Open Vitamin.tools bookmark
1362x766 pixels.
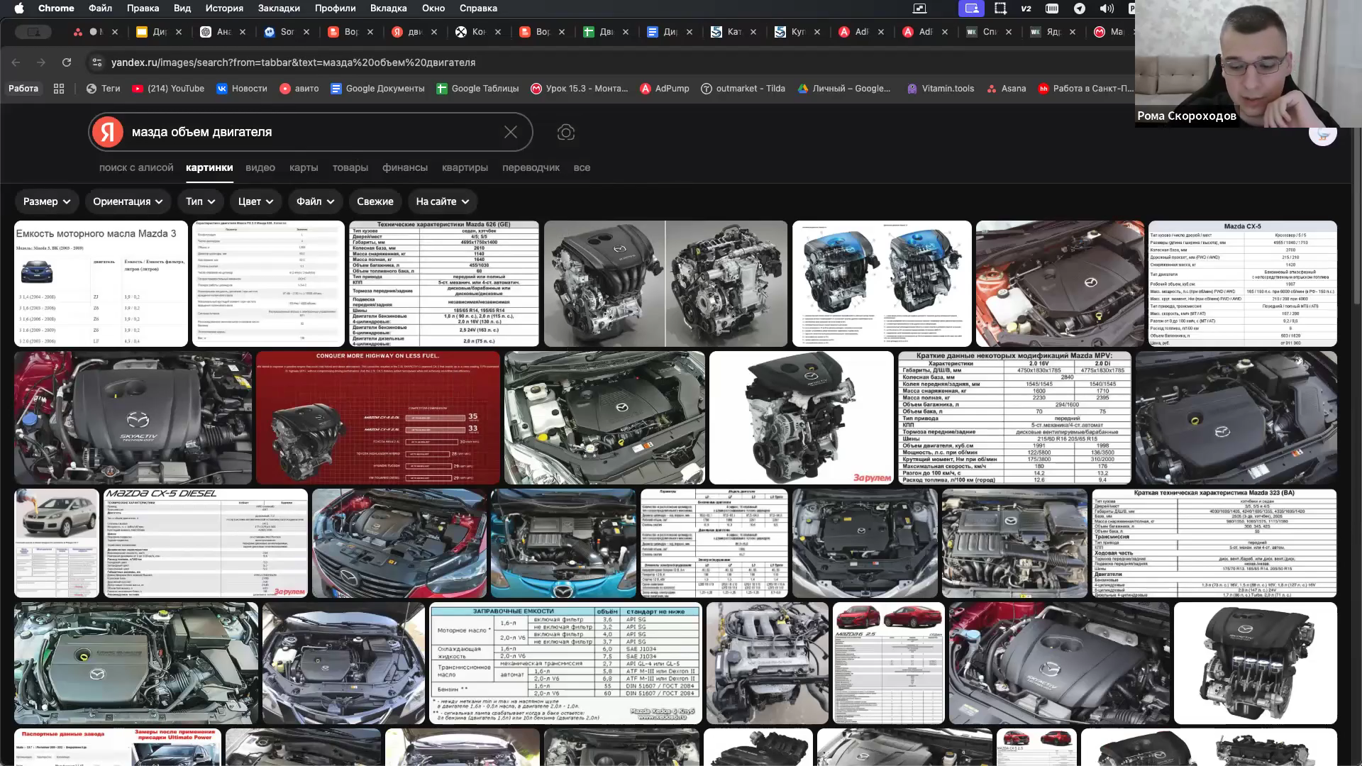tap(941, 89)
